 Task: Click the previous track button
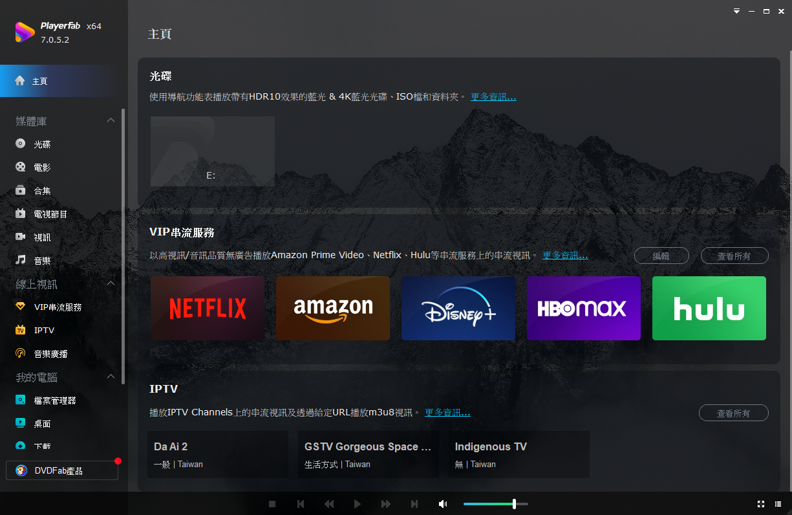coord(301,504)
